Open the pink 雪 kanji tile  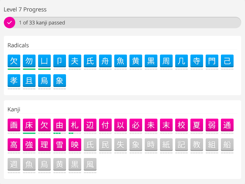pos(60,145)
